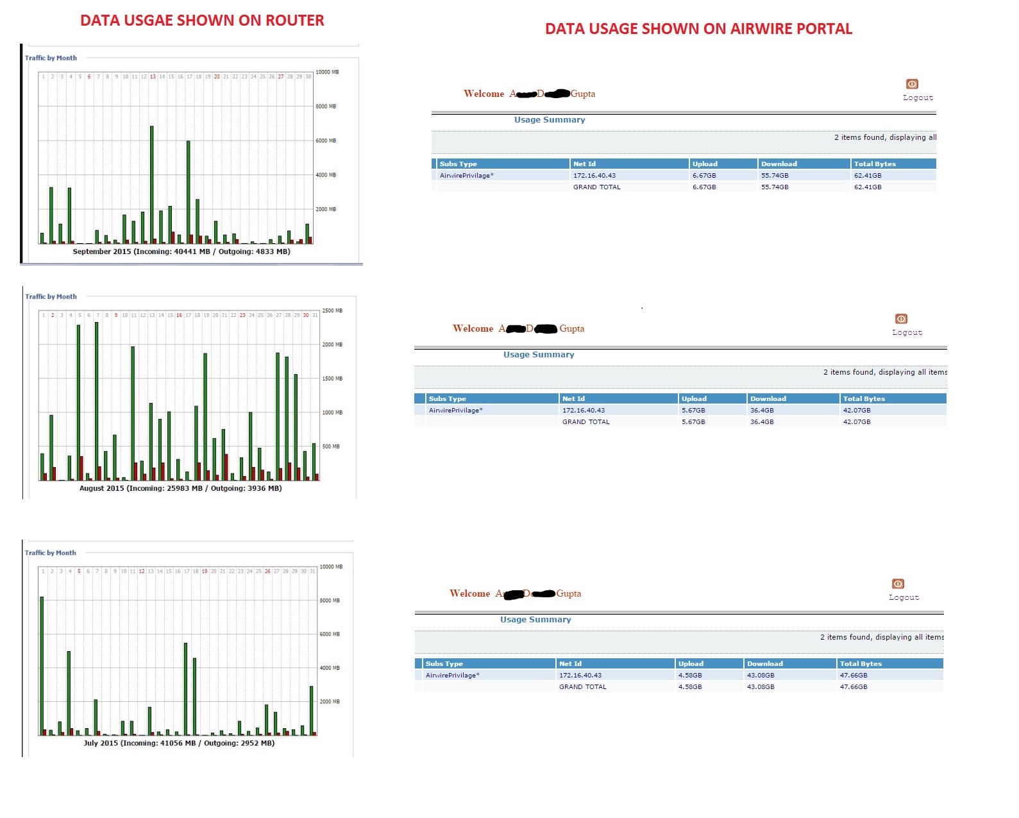Viewport: 1019px width, 818px height.
Task: Click 'GRAND TOTAL' in the table showing 43.08GB download
Action: pos(583,686)
